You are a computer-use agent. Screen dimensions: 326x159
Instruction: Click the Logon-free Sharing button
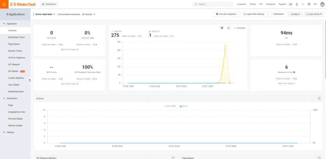pos(254,14)
